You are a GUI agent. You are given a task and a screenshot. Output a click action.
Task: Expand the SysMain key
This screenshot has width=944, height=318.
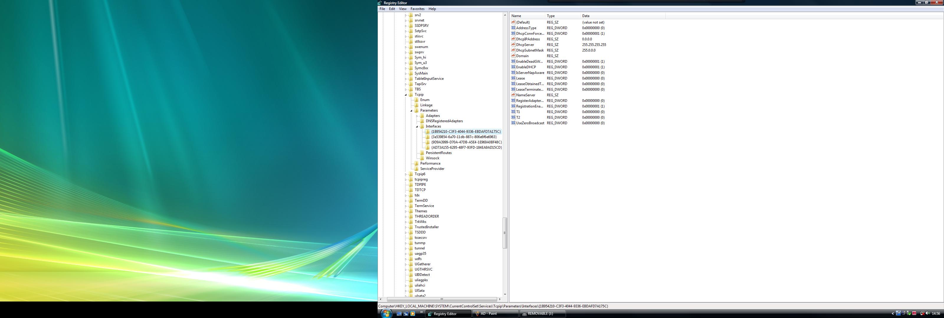coord(406,74)
